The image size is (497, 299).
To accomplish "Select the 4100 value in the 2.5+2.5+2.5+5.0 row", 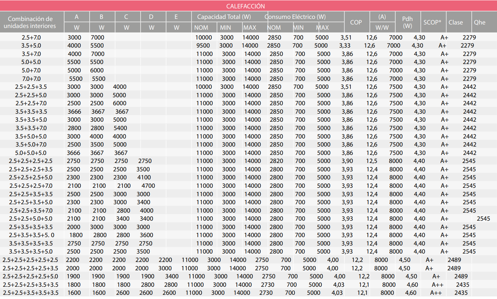I will point(144,177).
